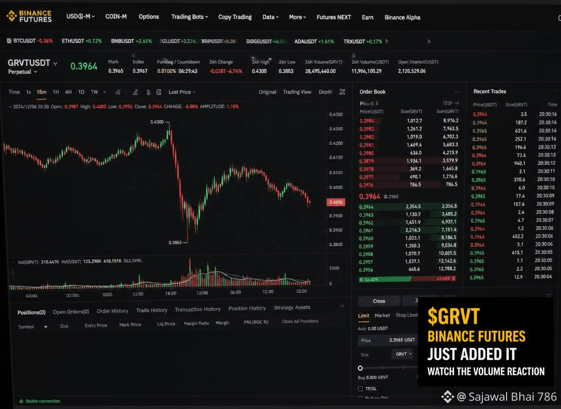This screenshot has height=409, width=561.
Task: Select the TW chart interval
Action: click(94, 92)
